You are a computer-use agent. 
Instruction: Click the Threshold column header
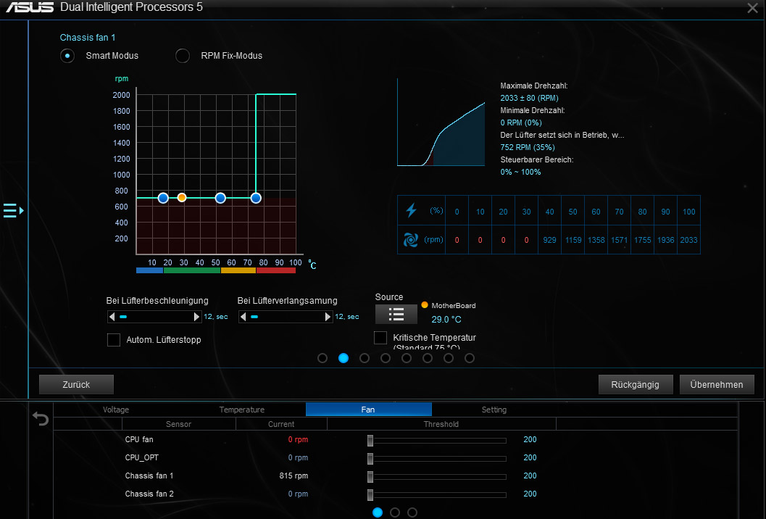tap(441, 424)
